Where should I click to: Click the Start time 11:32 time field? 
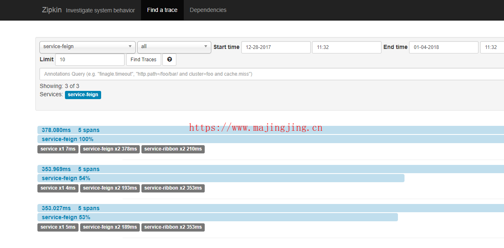347,47
